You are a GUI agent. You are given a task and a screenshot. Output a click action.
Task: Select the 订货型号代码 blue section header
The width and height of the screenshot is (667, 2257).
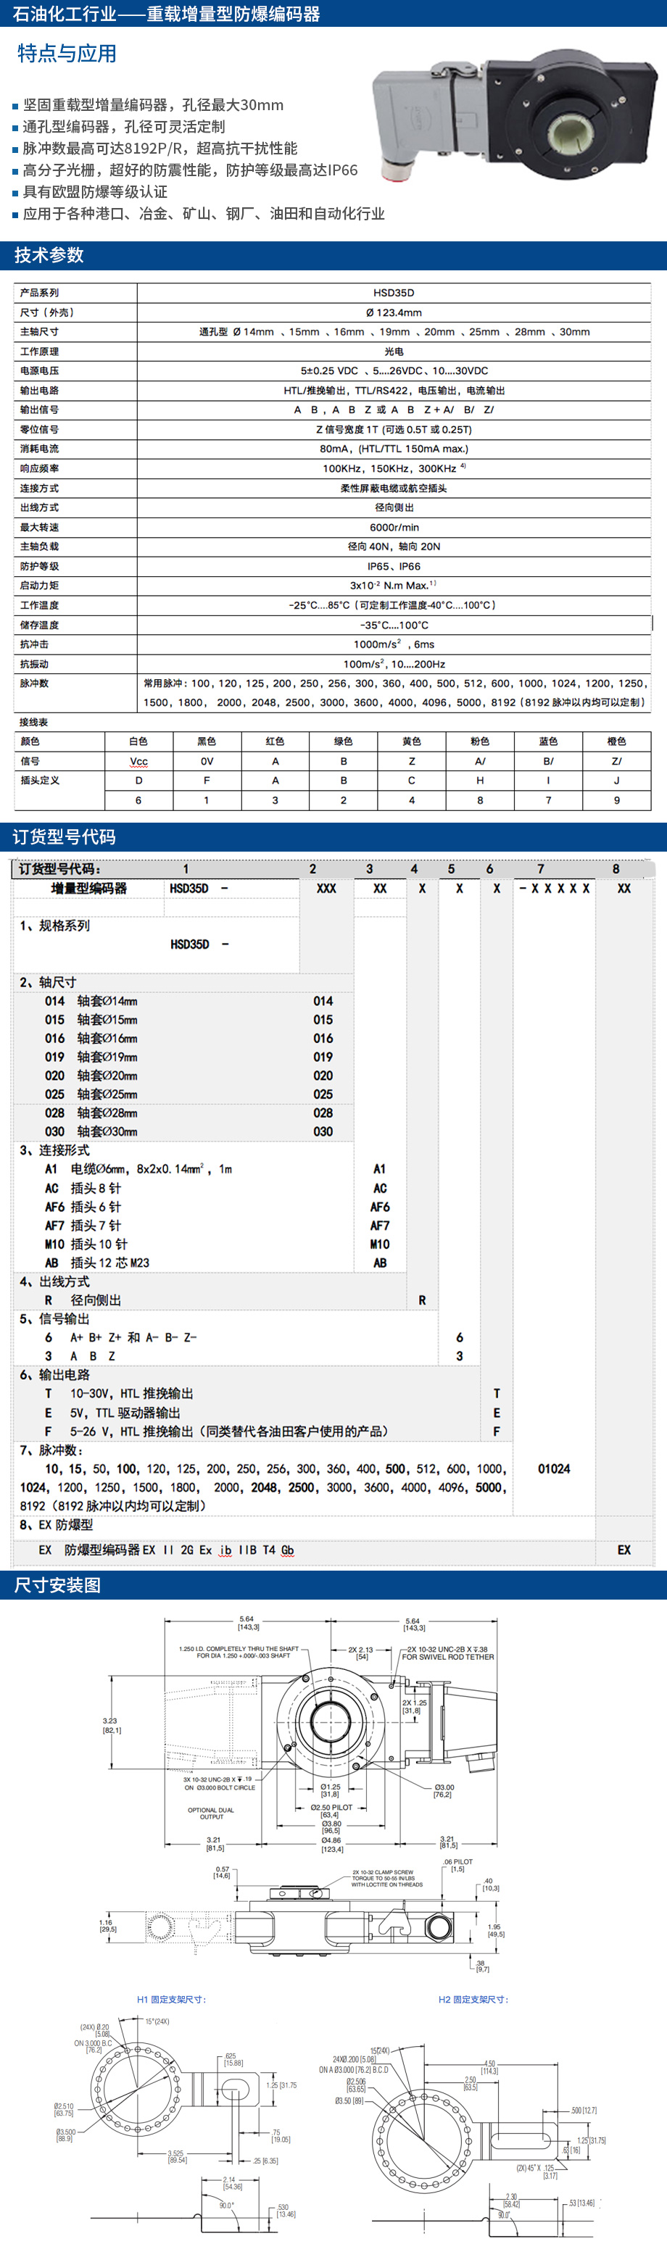pyautogui.click(x=64, y=836)
